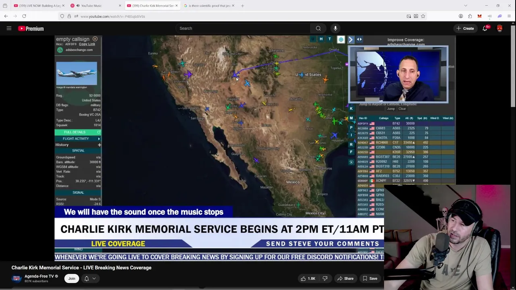The width and height of the screenshot is (516, 290).
Task: Open YouTube notifications bell
Action: point(485,28)
